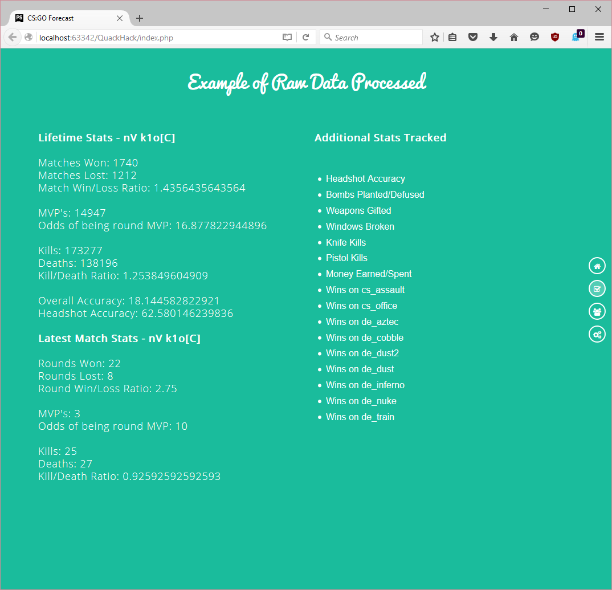The height and width of the screenshot is (590, 612).
Task: Click 'Deaths: 138196' text
Action: [x=78, y=263]
